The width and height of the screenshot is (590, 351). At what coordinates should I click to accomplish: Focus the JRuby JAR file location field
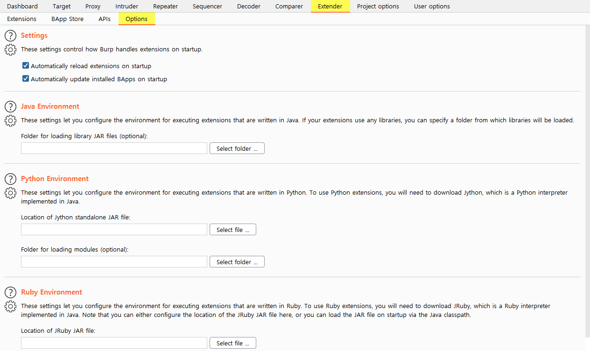pos(114,343)
